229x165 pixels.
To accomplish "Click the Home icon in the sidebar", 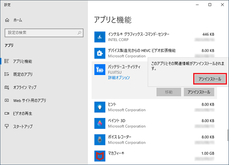I will tap(7, 20).
